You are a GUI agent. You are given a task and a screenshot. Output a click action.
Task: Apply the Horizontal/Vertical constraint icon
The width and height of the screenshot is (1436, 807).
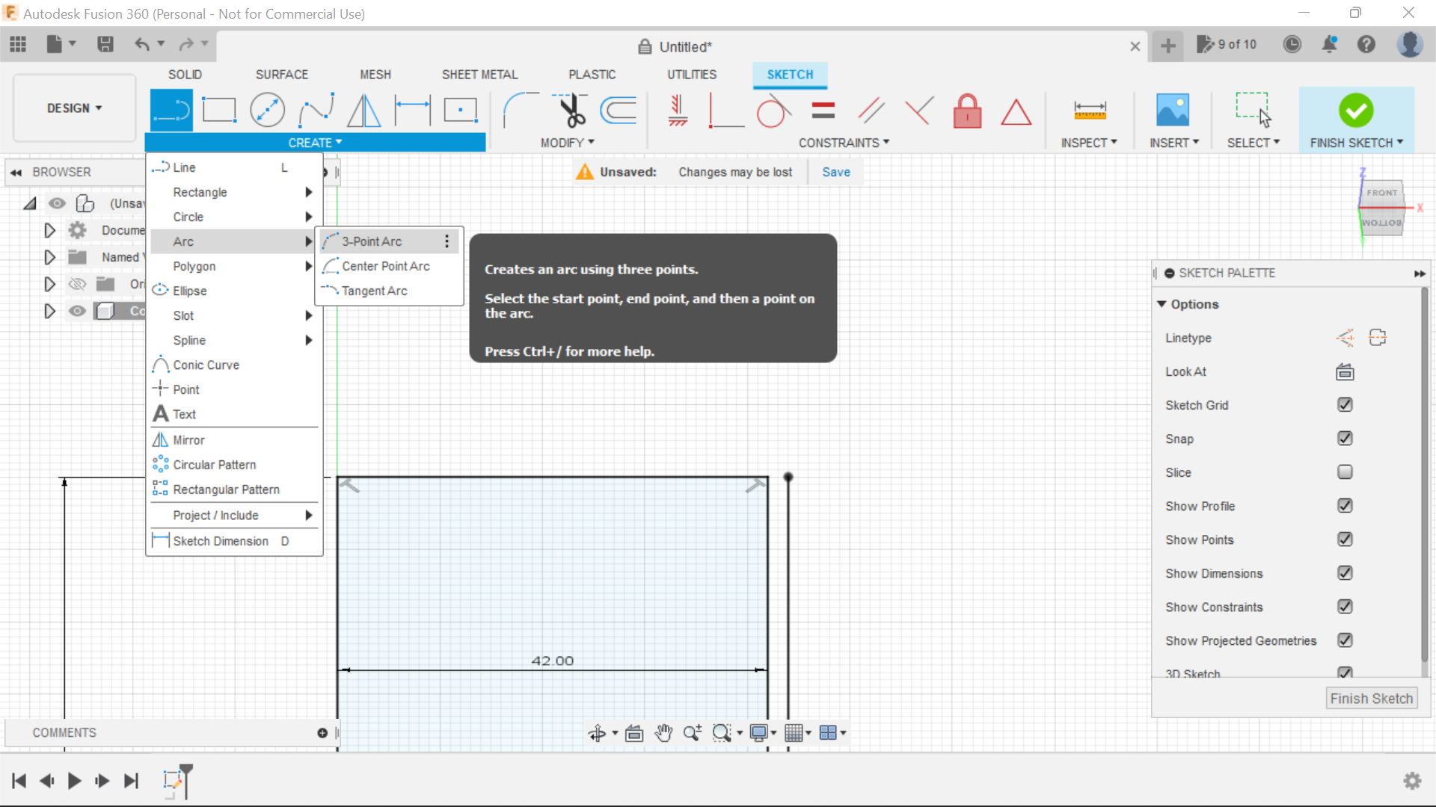coord(678,111)
